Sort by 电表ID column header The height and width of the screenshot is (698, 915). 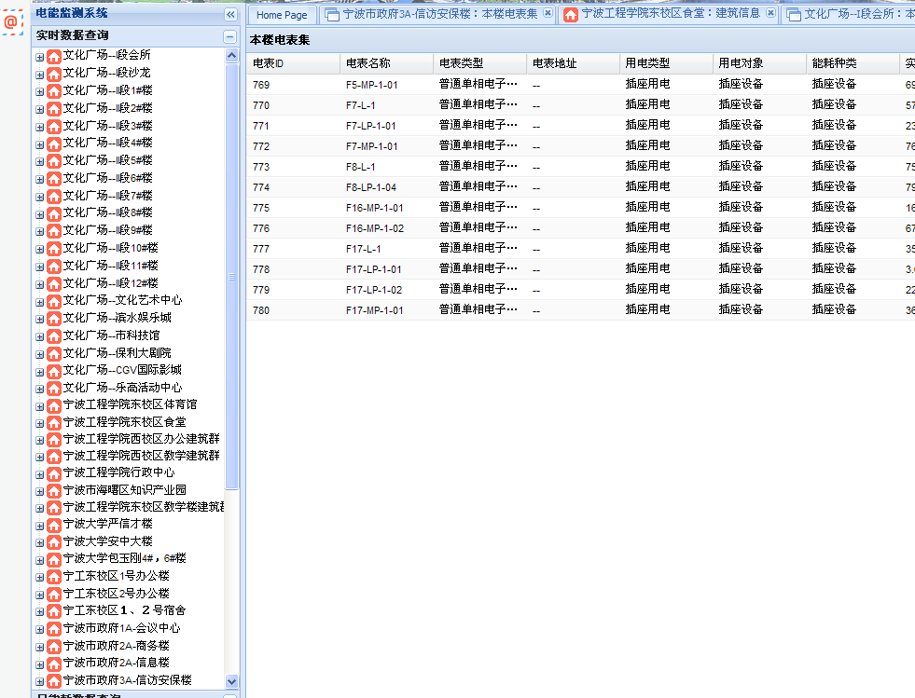pos(293,63)
